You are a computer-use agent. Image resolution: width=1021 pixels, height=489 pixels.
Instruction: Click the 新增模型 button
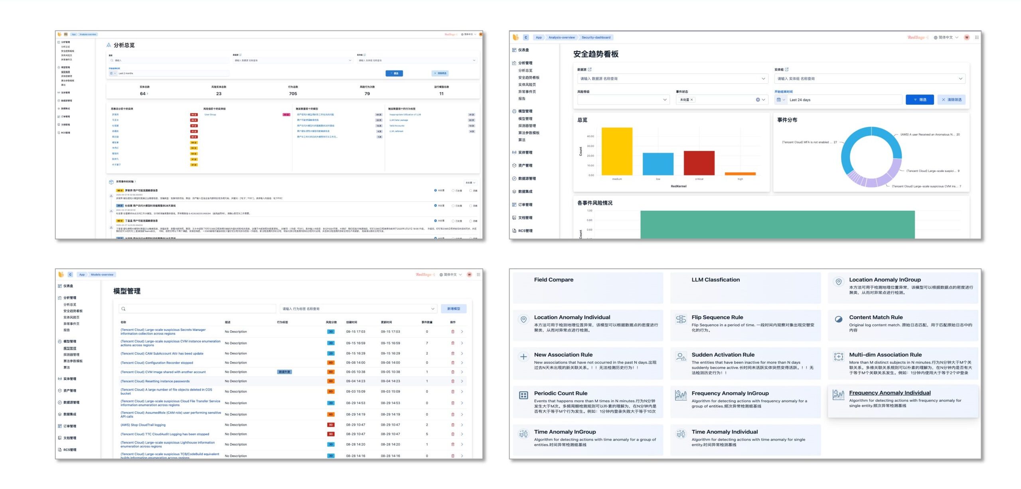pos(453,309)
